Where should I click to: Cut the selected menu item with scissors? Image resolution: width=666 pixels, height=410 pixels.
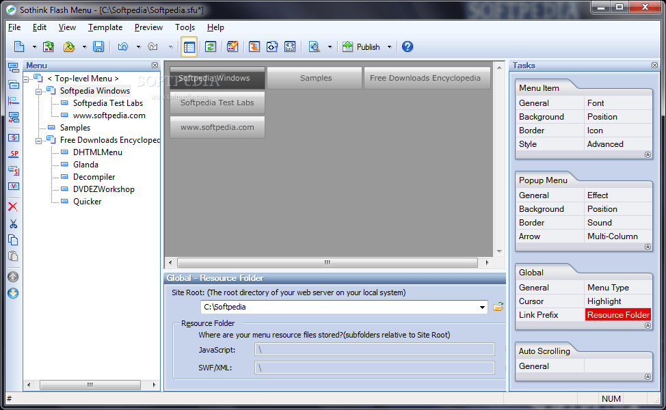(13, 223)
